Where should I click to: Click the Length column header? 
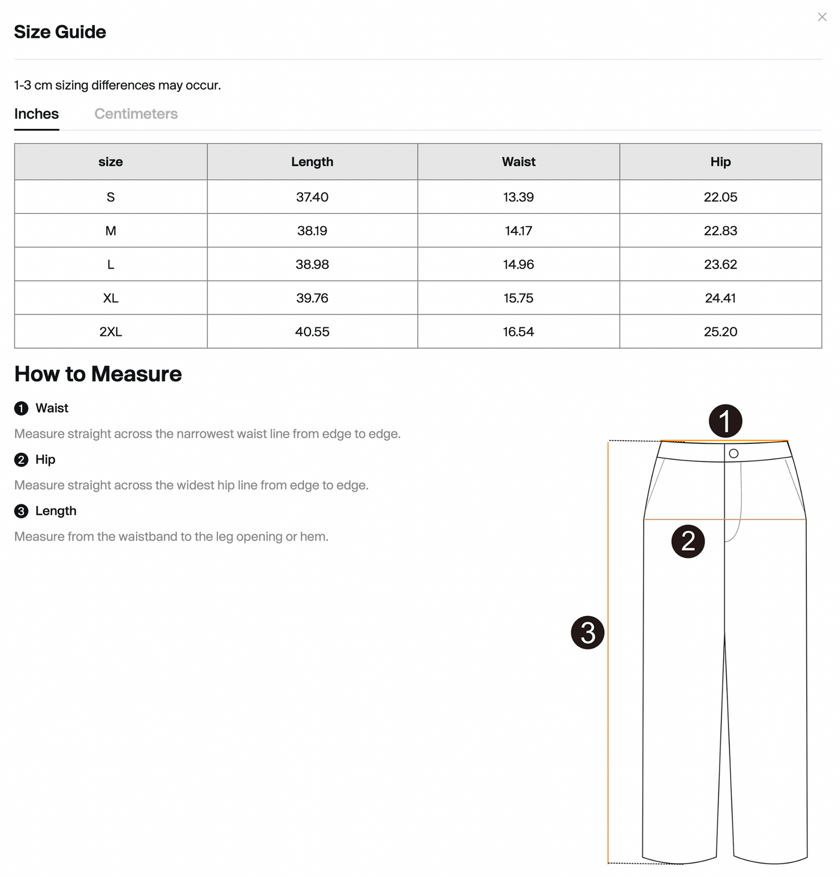point(312,162)
